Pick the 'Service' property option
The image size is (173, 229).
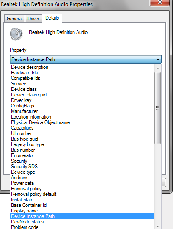coord(82,84)
